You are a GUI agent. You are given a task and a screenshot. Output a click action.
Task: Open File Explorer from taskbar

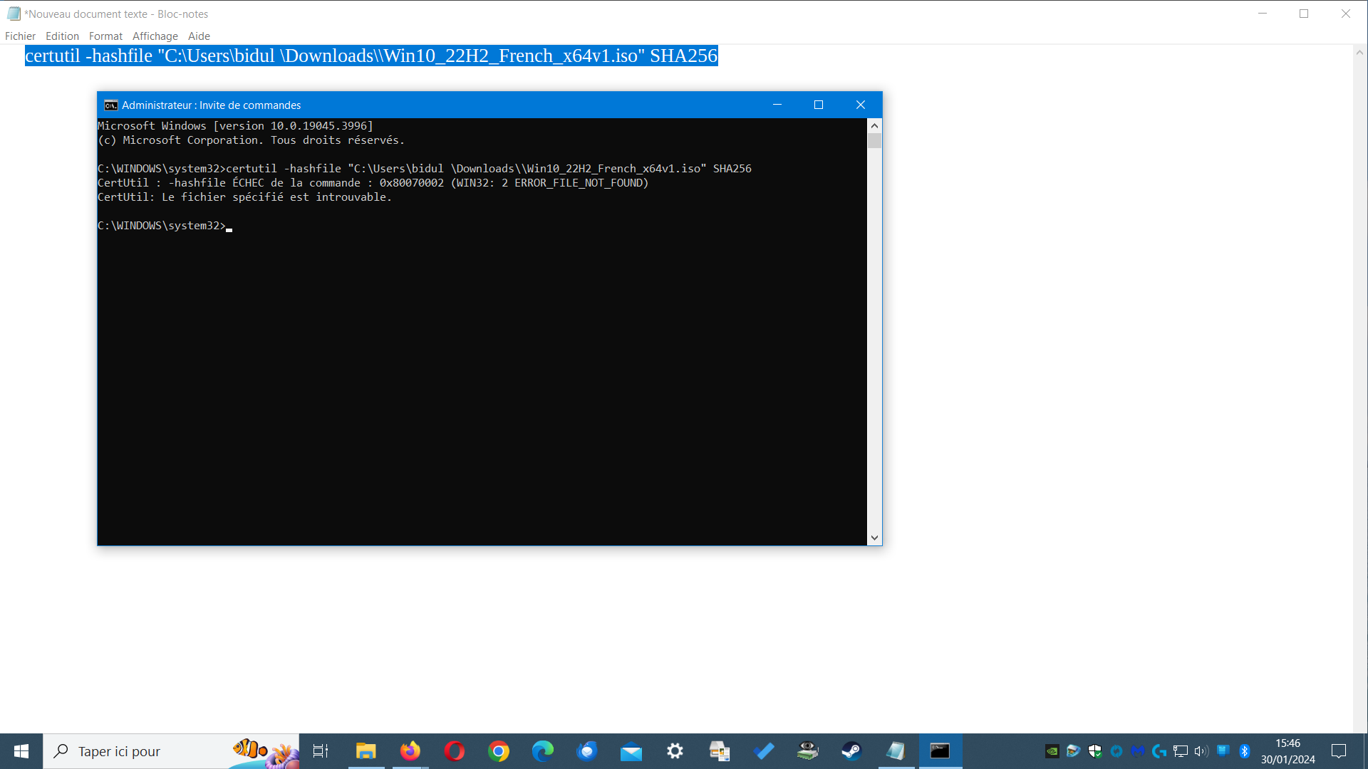pos(366,751)
